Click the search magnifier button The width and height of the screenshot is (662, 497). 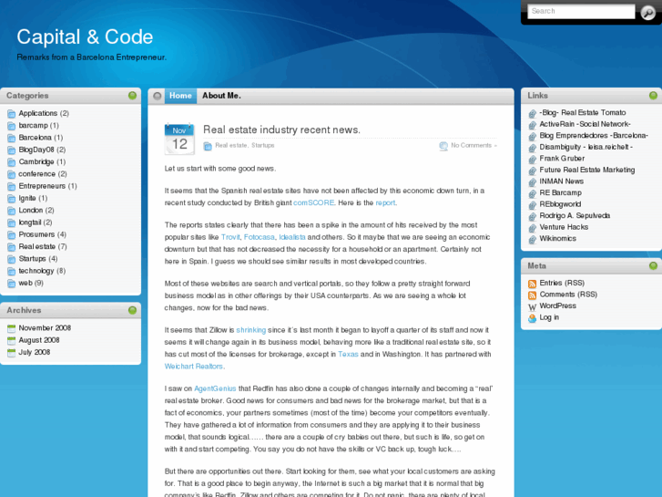coord(647,13)
